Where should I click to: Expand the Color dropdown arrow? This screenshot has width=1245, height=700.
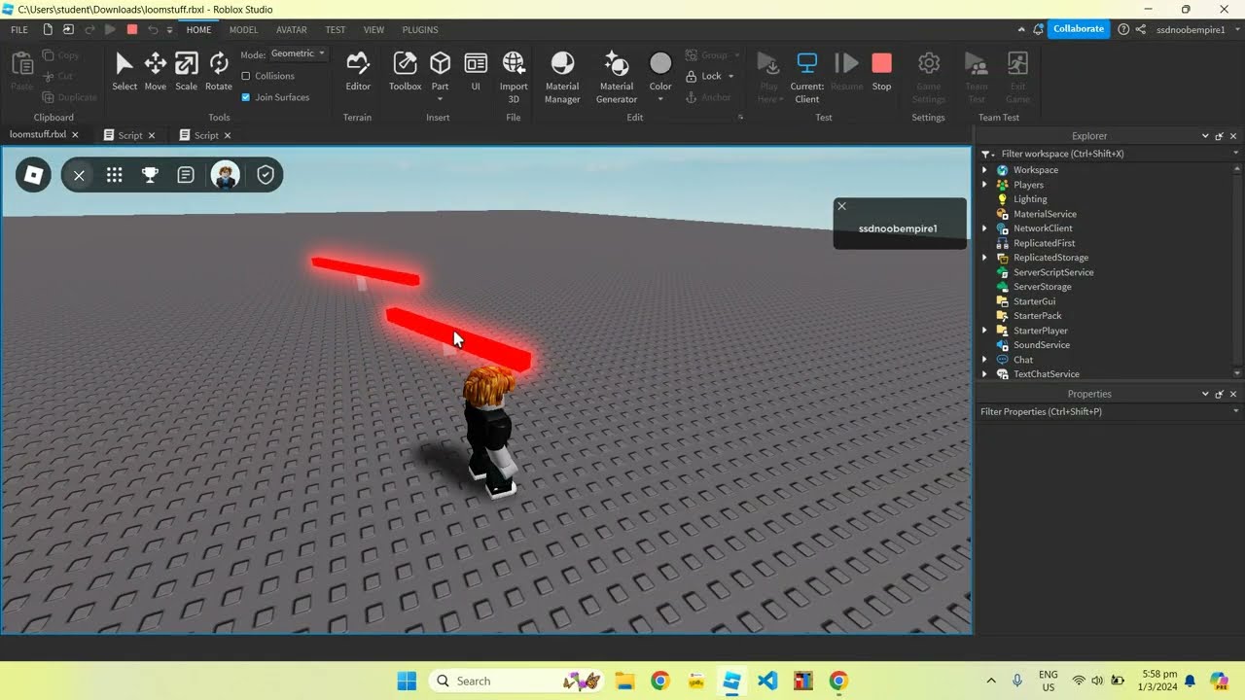[660, 98]
